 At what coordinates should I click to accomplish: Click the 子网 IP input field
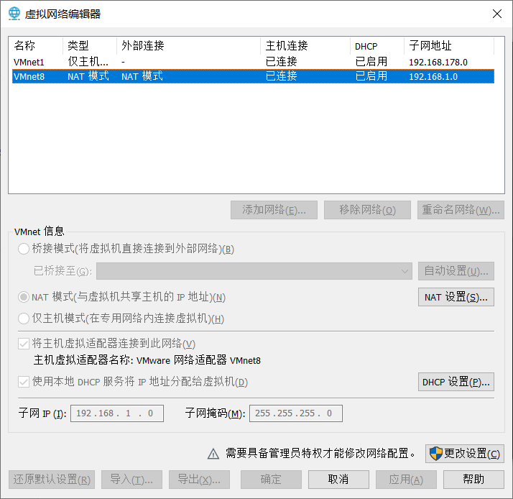pyautogui.click(x=117, y=413)
